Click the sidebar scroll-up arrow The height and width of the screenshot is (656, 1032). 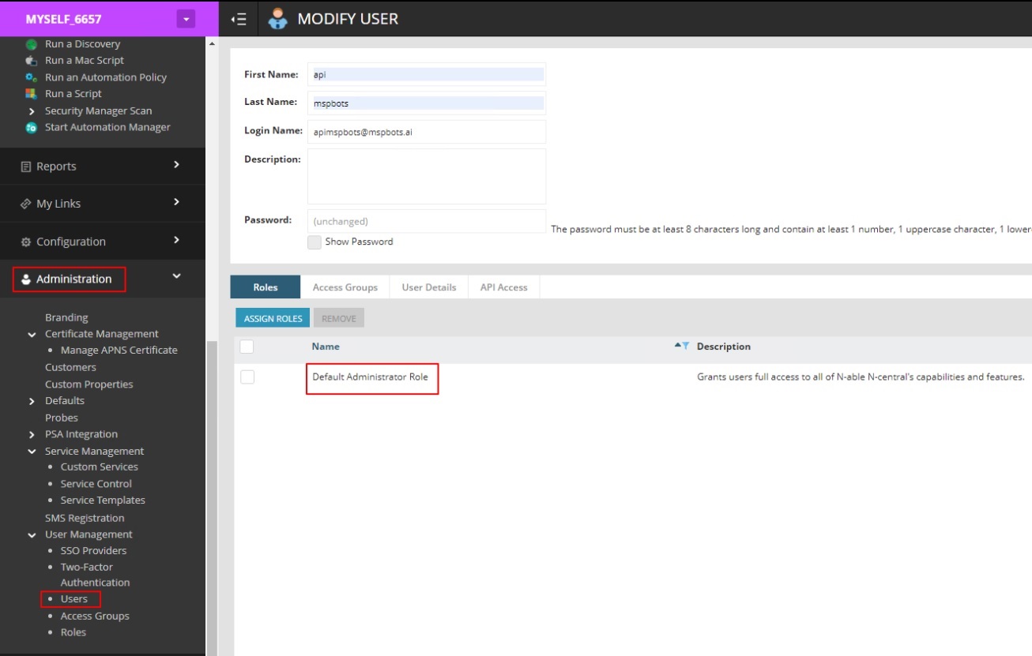tap(211, 43)
